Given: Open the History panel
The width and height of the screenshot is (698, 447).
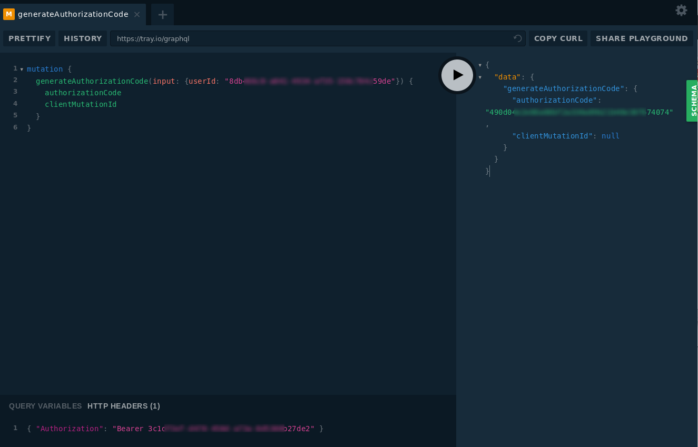Looking at the screenshot, I should pyautogui.click(x=83, y=38).
